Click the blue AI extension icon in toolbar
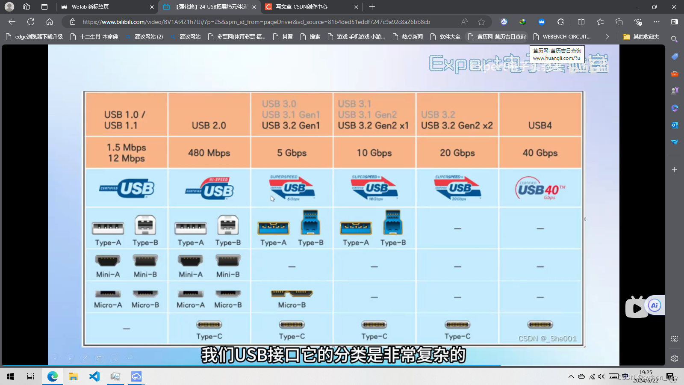 coord(504,22)
